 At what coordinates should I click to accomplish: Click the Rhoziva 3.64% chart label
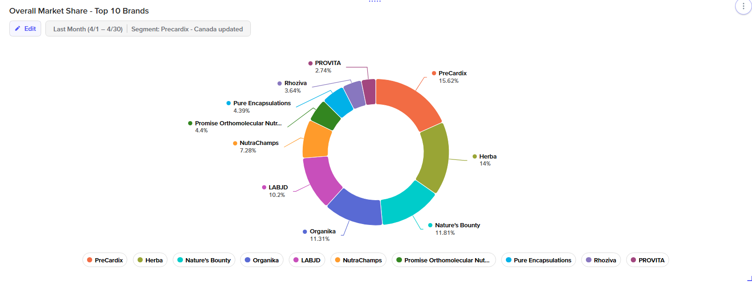point(292,87)
